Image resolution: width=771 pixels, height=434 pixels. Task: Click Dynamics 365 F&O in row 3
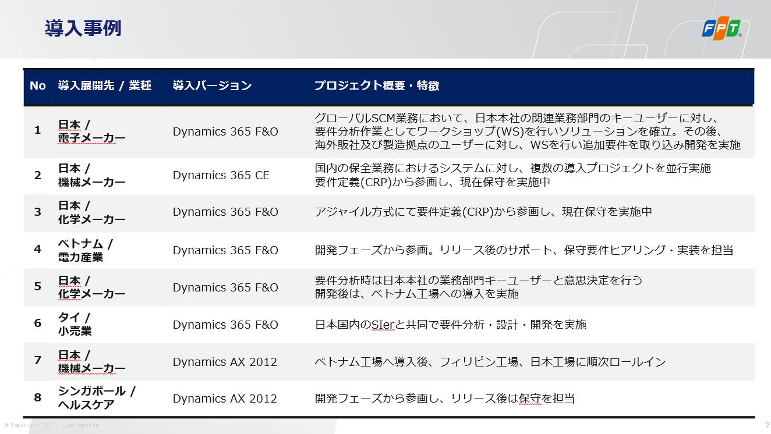pos(225,212)
